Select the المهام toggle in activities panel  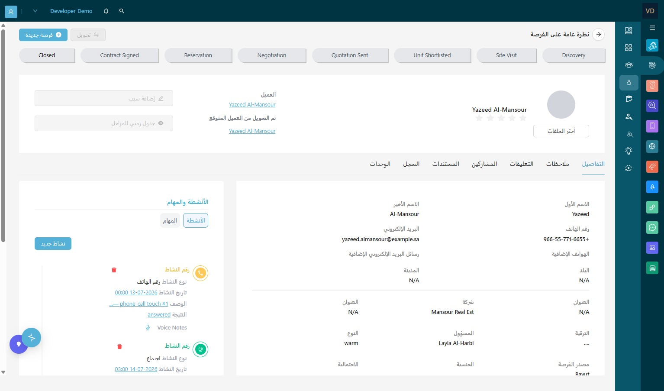(170, 220)
